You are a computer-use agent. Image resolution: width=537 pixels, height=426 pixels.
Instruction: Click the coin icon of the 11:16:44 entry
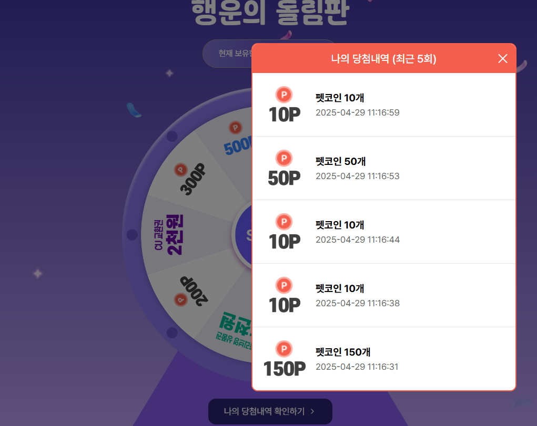(284, 221)
